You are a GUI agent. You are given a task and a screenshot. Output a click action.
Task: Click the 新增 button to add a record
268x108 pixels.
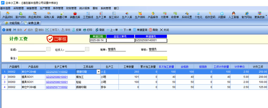[7, 30]
